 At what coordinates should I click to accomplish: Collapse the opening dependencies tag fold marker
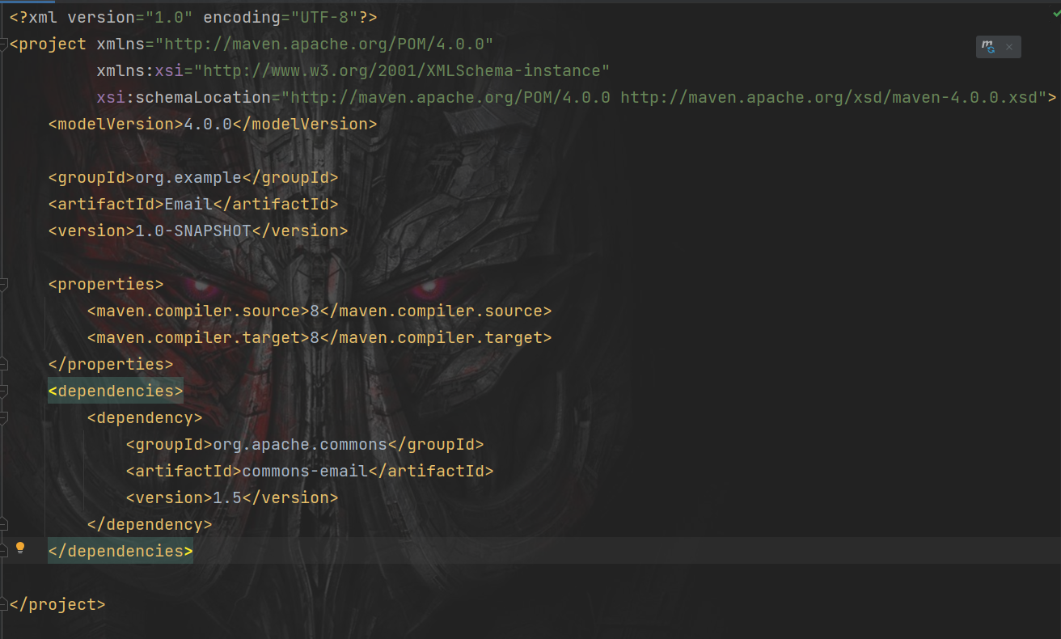[3, 391]
